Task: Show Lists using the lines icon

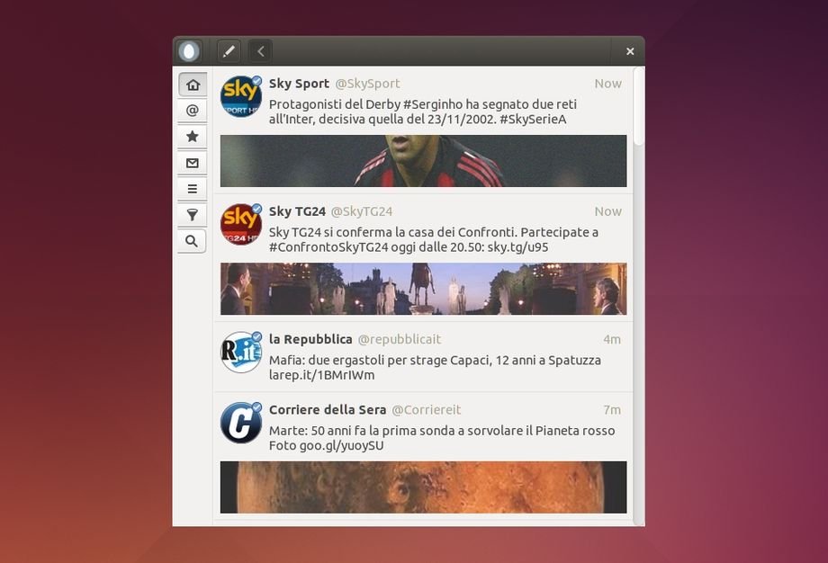Action: pos(192,189)
